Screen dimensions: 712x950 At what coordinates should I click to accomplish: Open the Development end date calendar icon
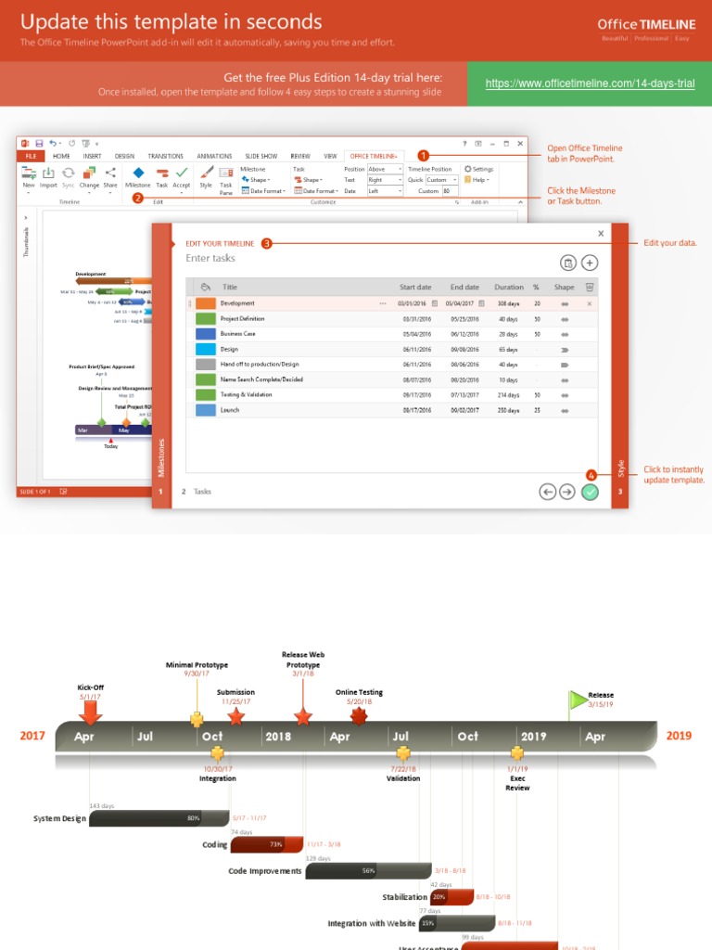pyautogui.click(x=482, y=303)
